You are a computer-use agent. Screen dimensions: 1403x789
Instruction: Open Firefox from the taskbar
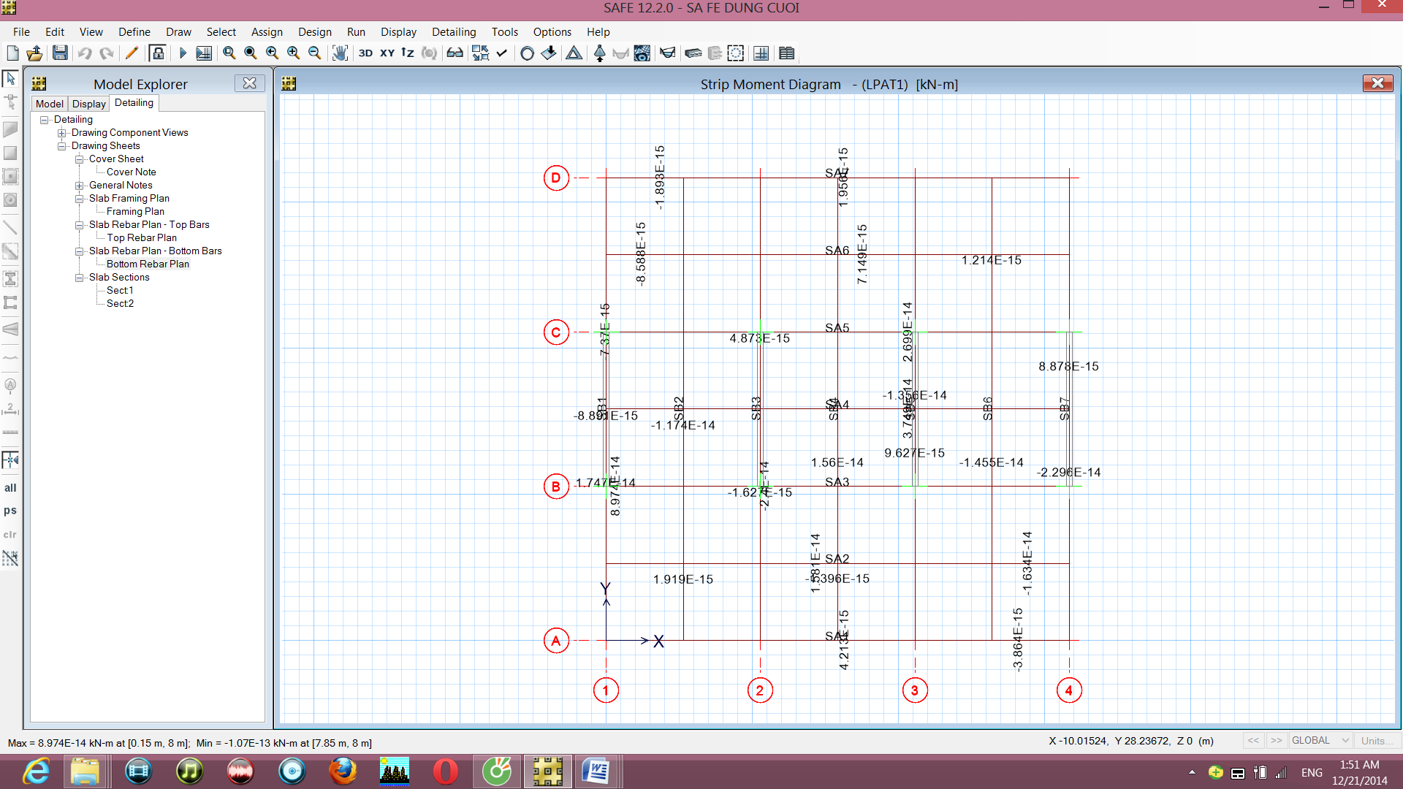point(342,771)
